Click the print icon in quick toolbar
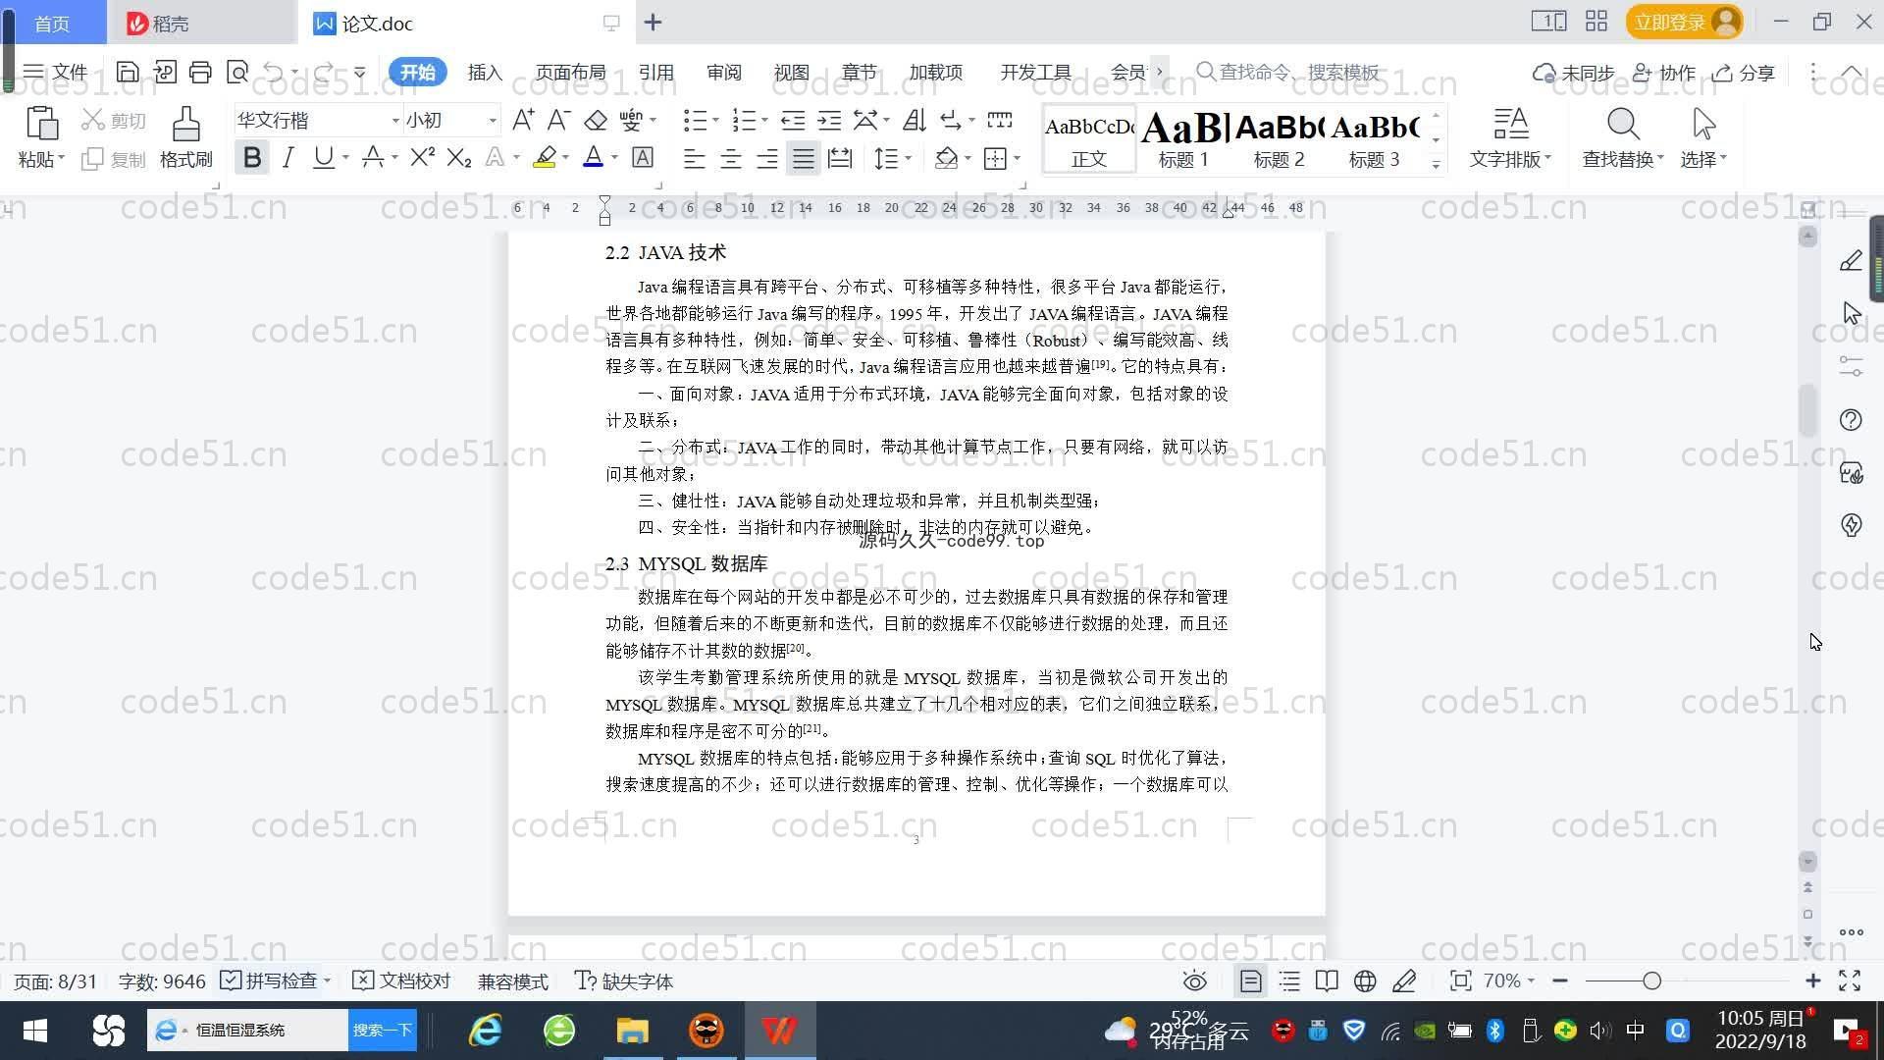The width and height of the screenshot is (1884, 1060). pyautogui.click(x=200, y=72)
